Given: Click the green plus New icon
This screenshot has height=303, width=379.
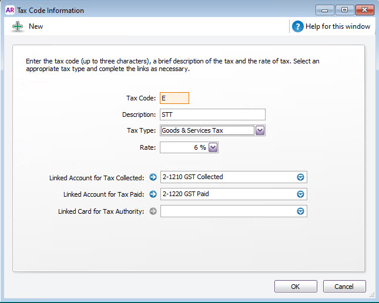Looking at the screenshot, I should [x=18, y=26].
